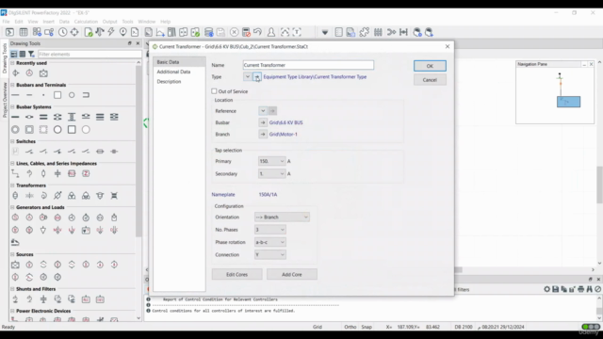Click the clock date/time toolbar icon

coord(62,32)
